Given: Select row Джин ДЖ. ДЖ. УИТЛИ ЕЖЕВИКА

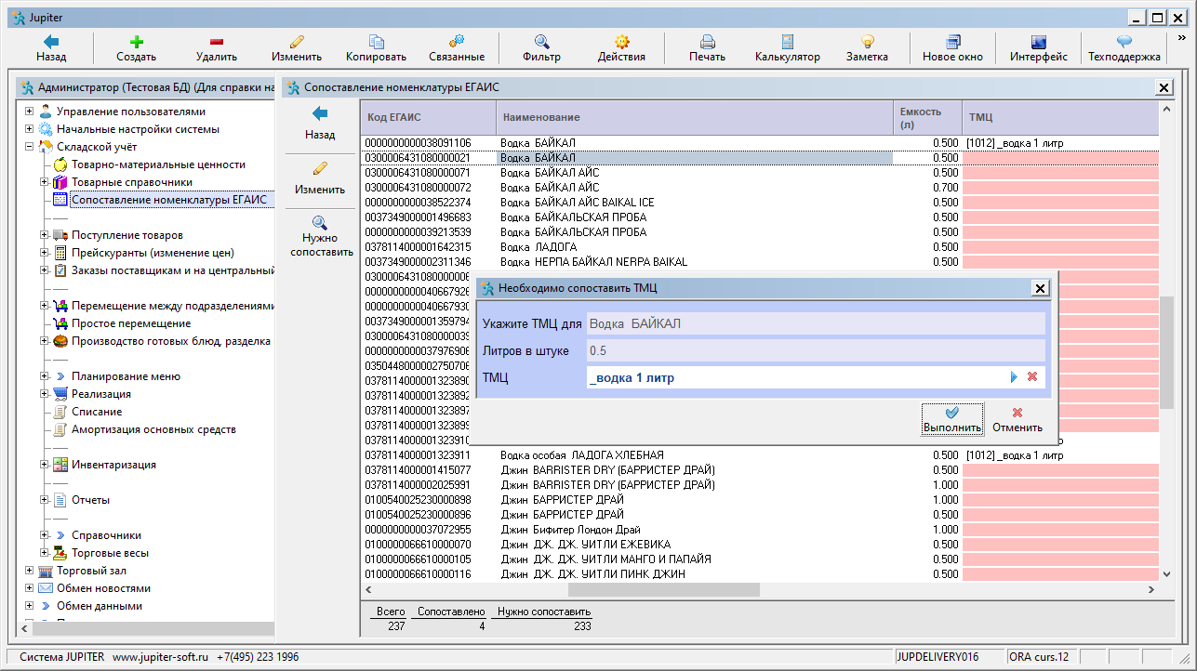Looking at the screenshot, I should click(x=760, y=545).
